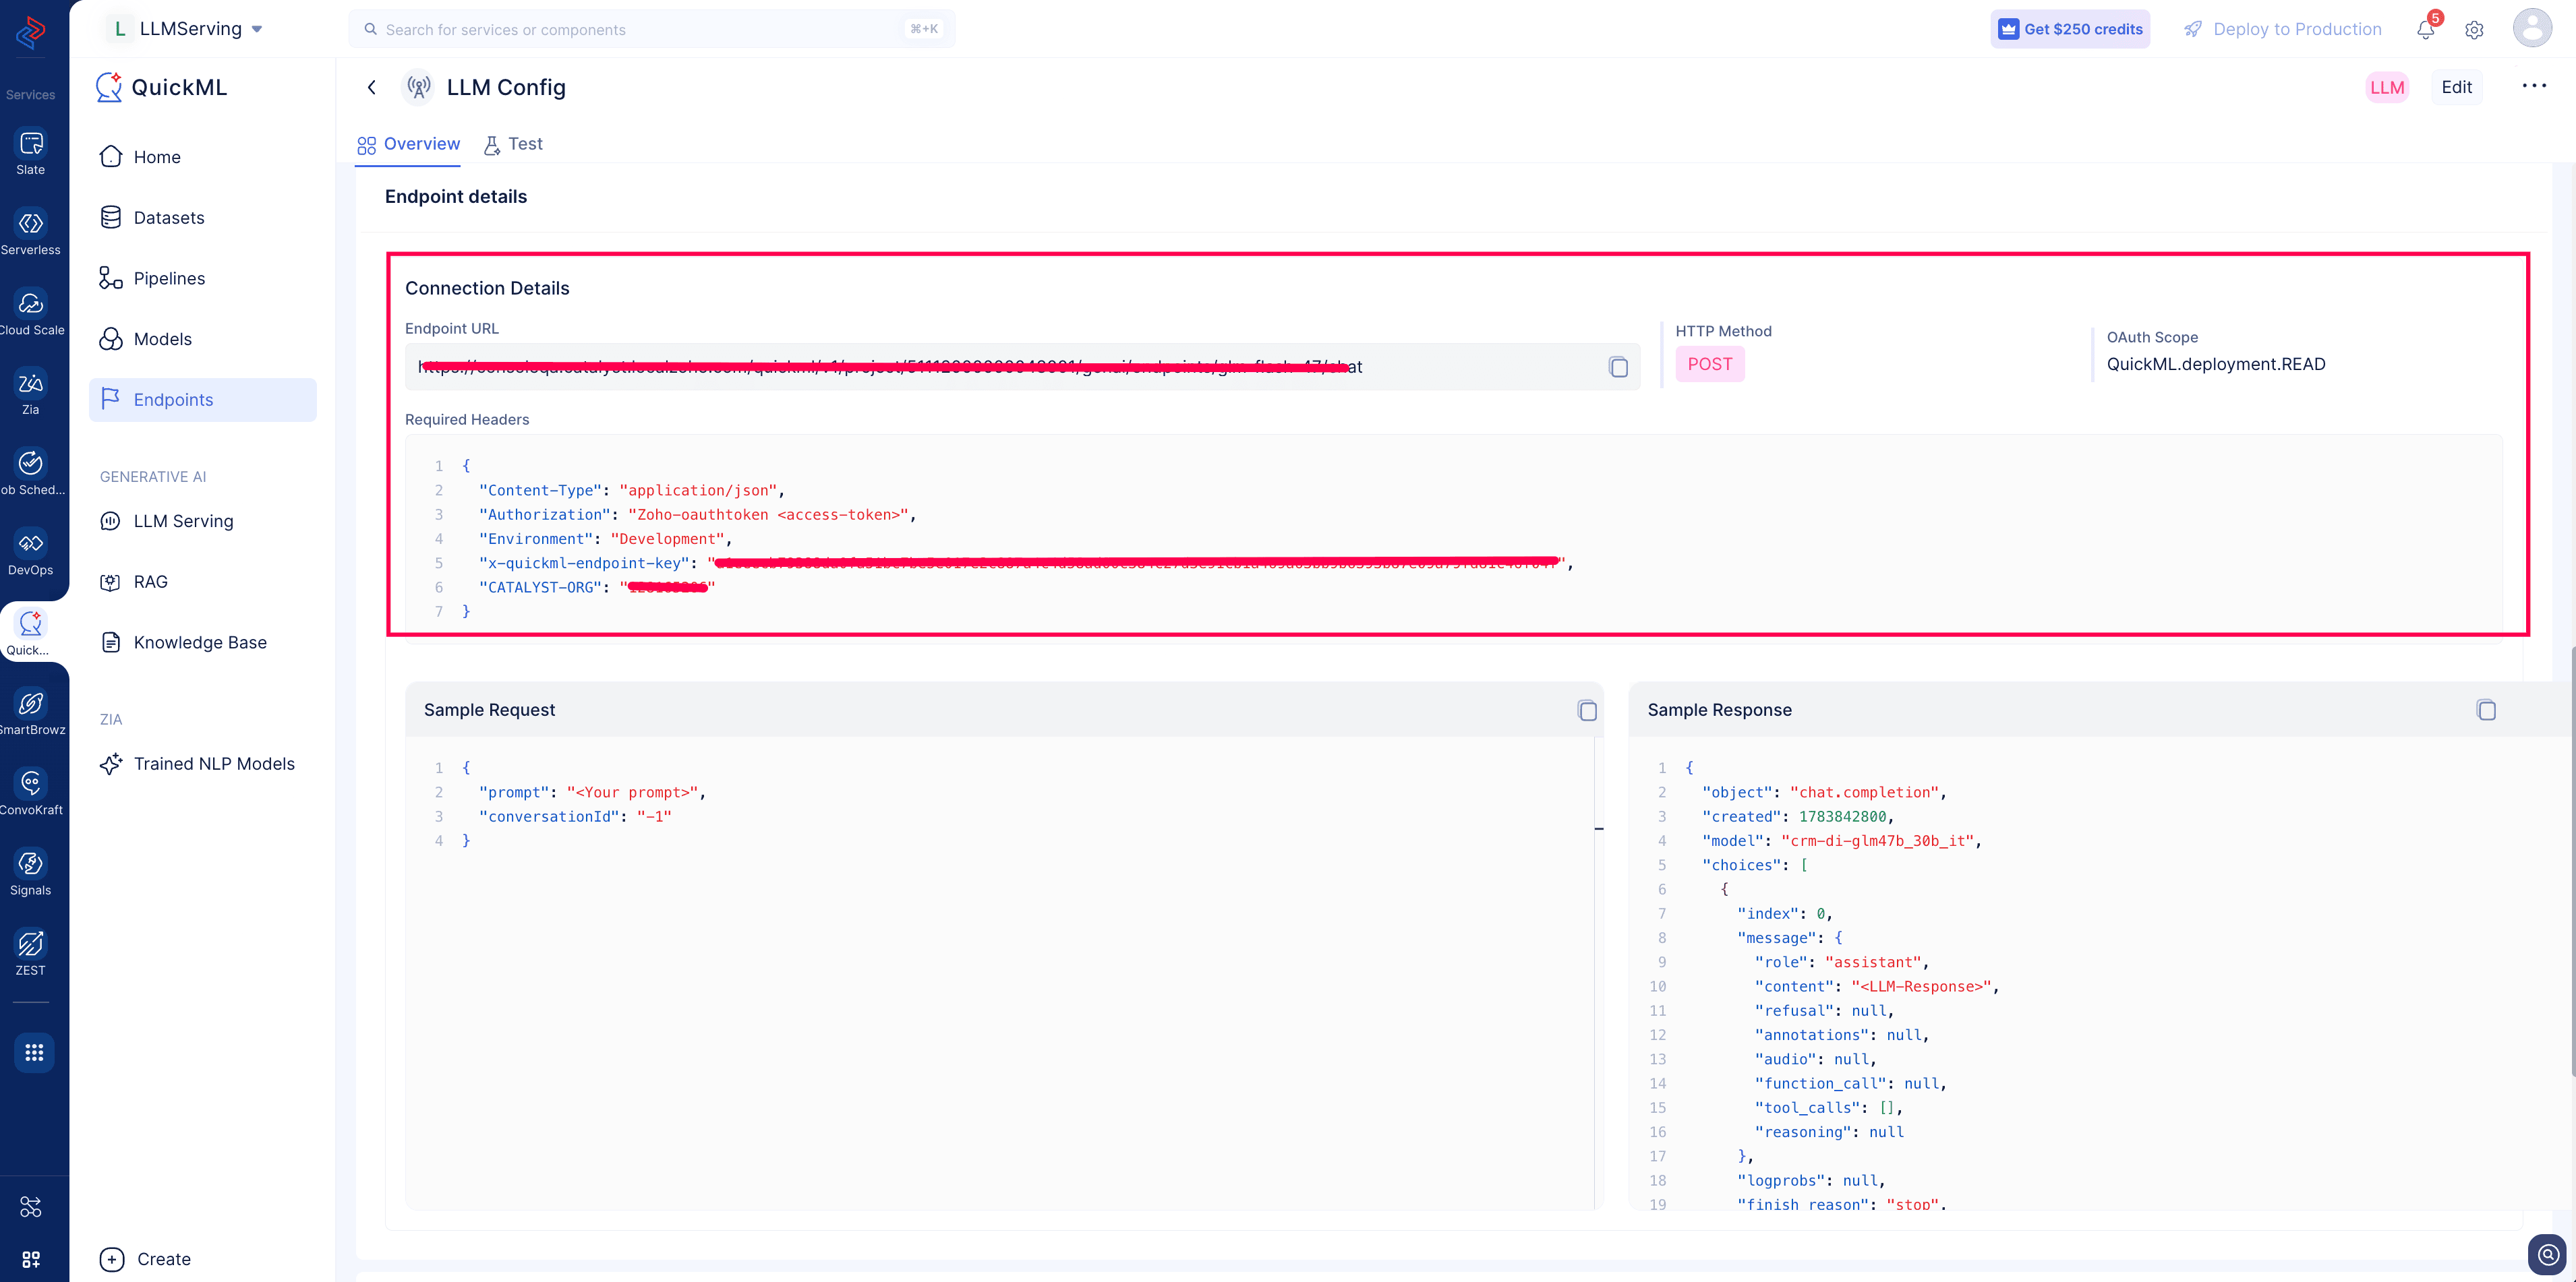Open Datasets in the sidebar
This screenshot has height=1282, width=2576.
(x=202, y=218)
